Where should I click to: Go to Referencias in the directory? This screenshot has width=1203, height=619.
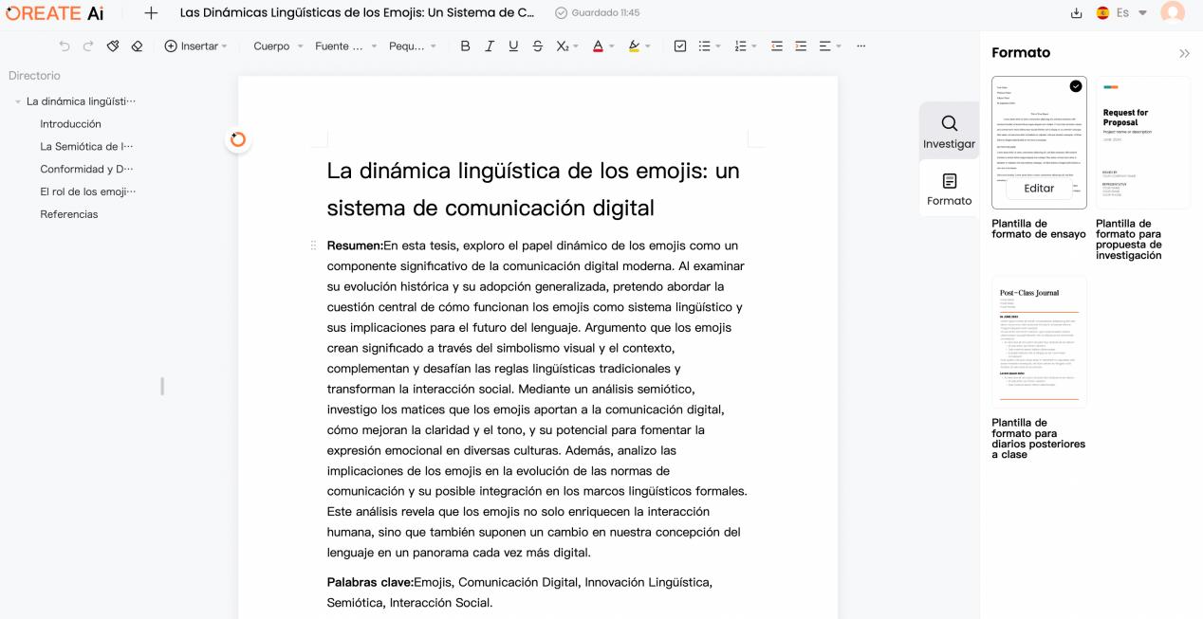point(69,214)
